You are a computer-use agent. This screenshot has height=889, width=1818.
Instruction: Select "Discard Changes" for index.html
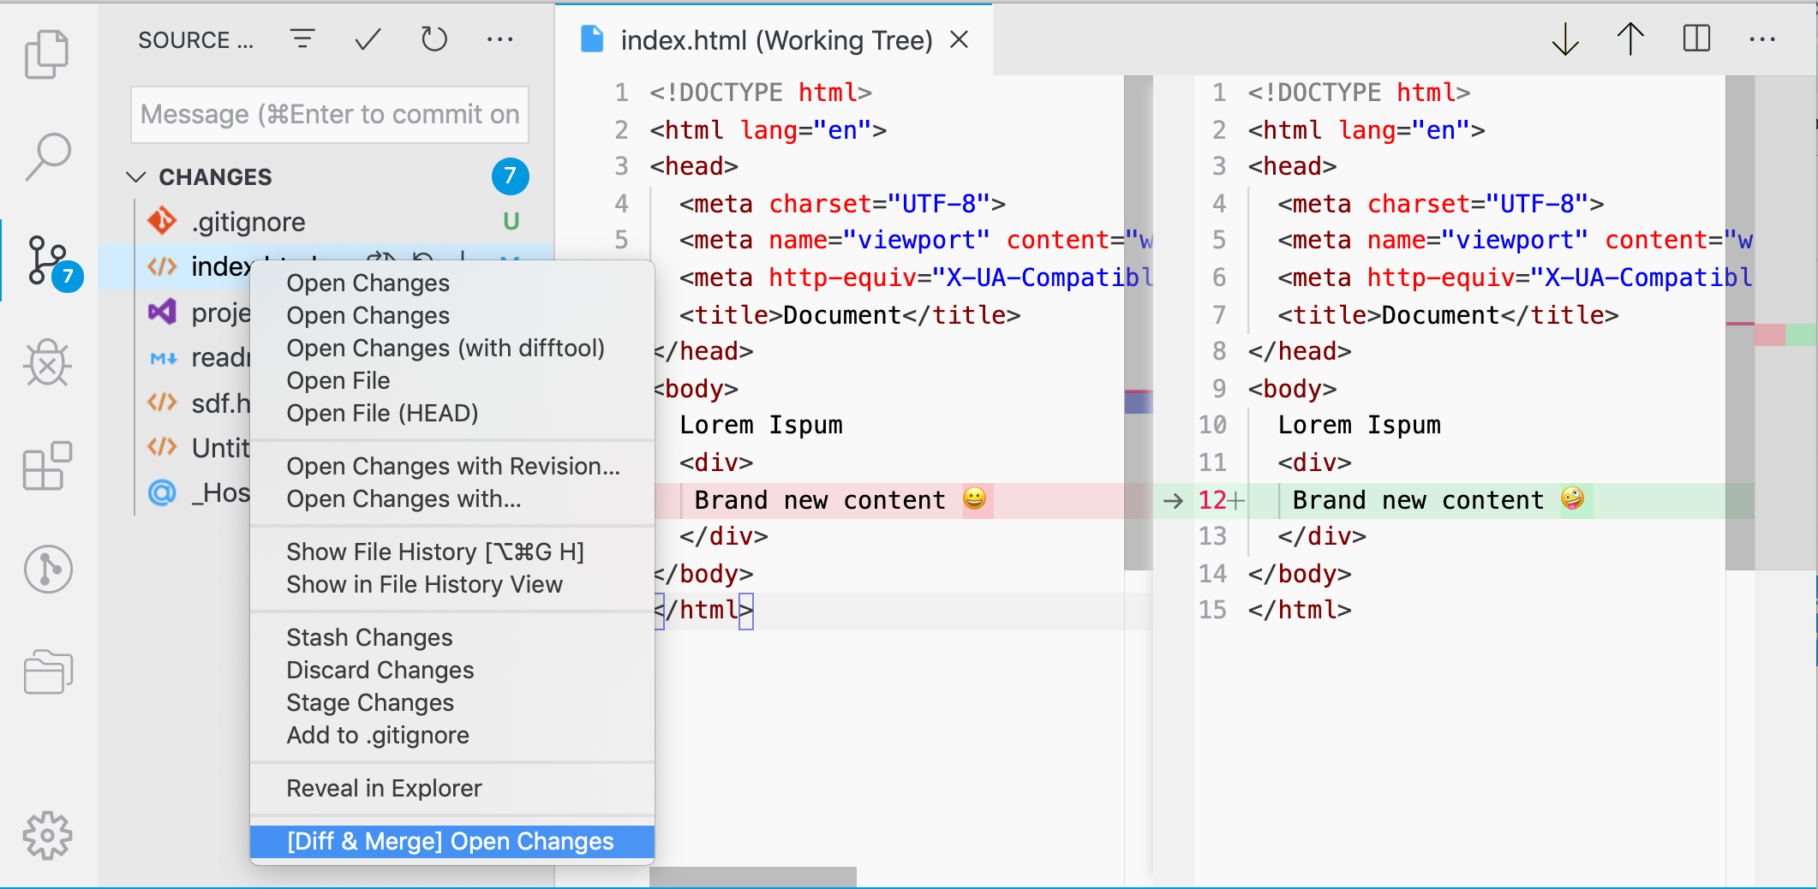380,670
